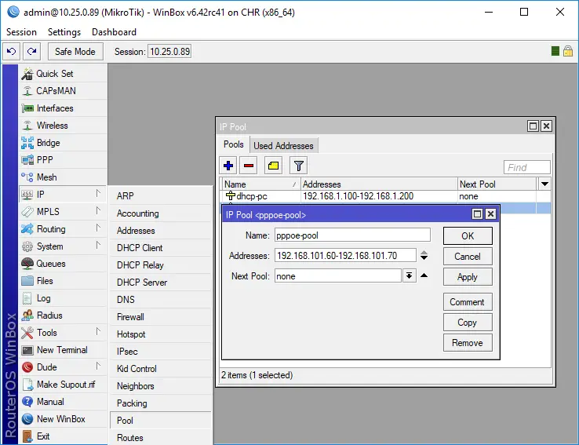The height and width of the screenshot is (445, 579).
Task: Click the Filter funnel button
Action: (299, 166)
